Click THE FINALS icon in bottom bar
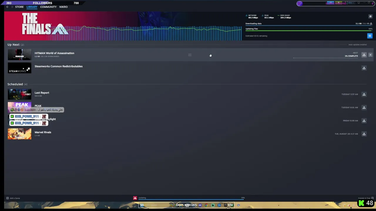 [135, 198]
